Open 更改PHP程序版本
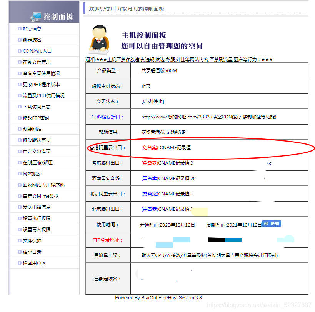The image size is (315, 312). (41, 85)
